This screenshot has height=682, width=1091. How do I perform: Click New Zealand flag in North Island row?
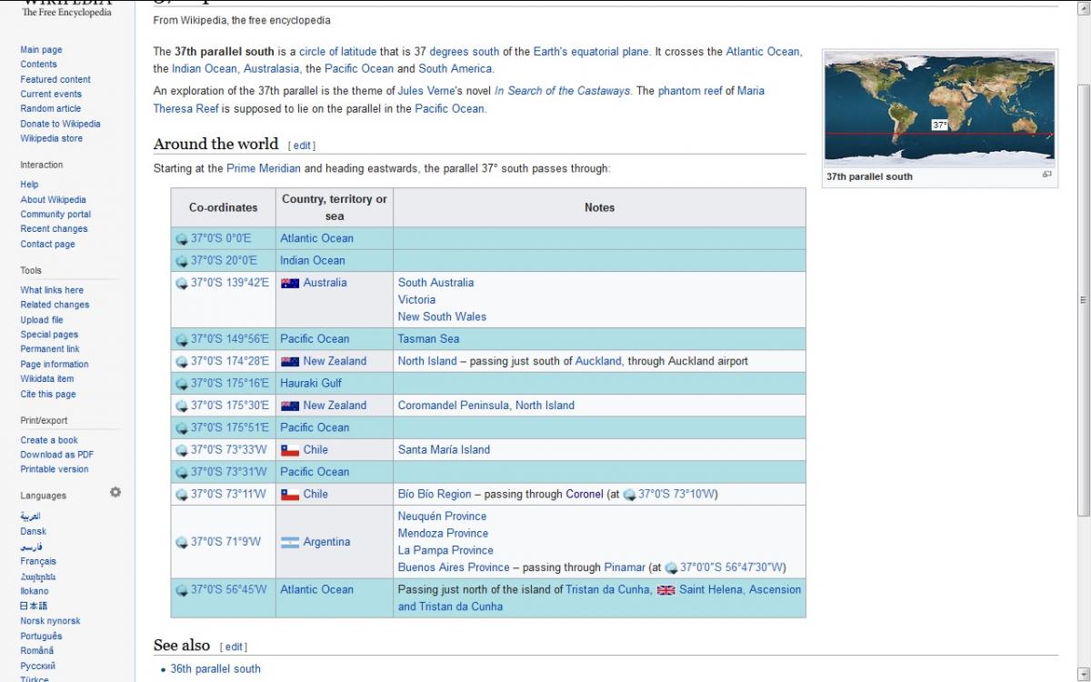pos(290,361)
